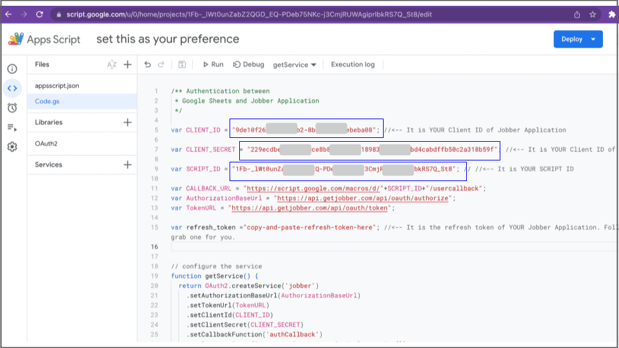Open the getService function dropdown
The image size is (619, 348).
point(295,64)
